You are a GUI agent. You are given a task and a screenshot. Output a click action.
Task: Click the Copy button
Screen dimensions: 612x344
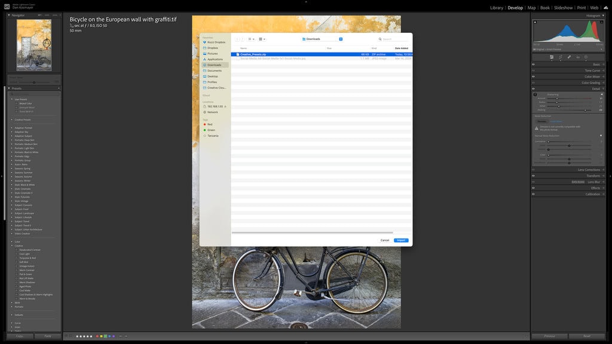(x=20, y=336)
